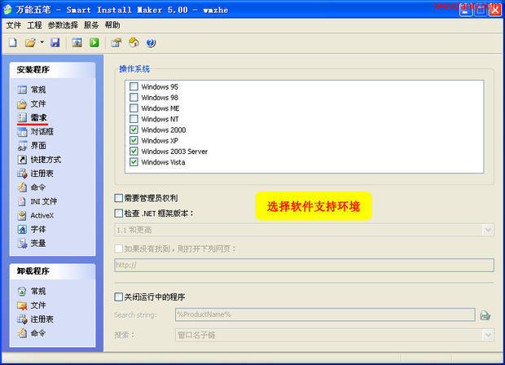This screenshot has width=505, height=365.
Task: Uncheck the Windows Vista checkbox
Action: click(x=134, y=162)
